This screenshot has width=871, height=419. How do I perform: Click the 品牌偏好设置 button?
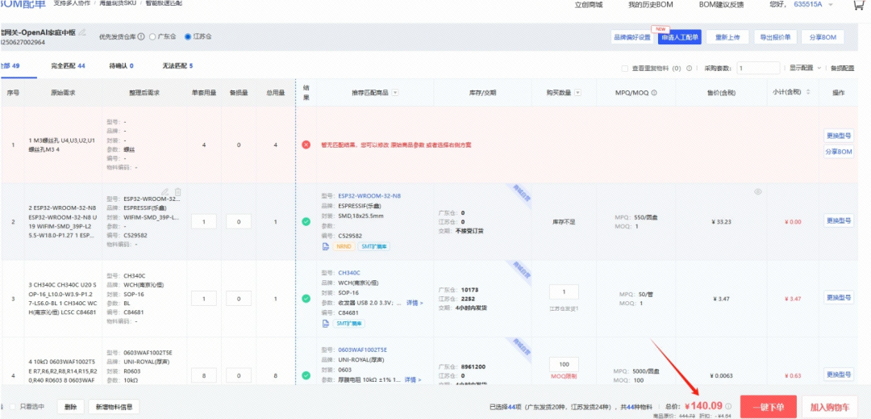click(x=631, y=37)
